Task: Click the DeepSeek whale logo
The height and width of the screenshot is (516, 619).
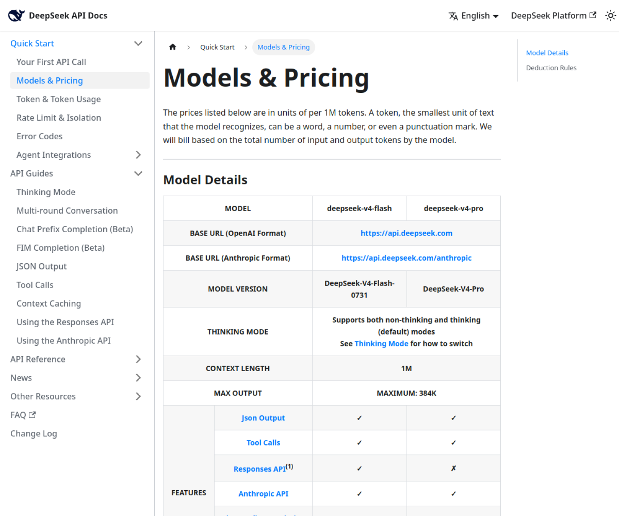Action: [16, 15]
